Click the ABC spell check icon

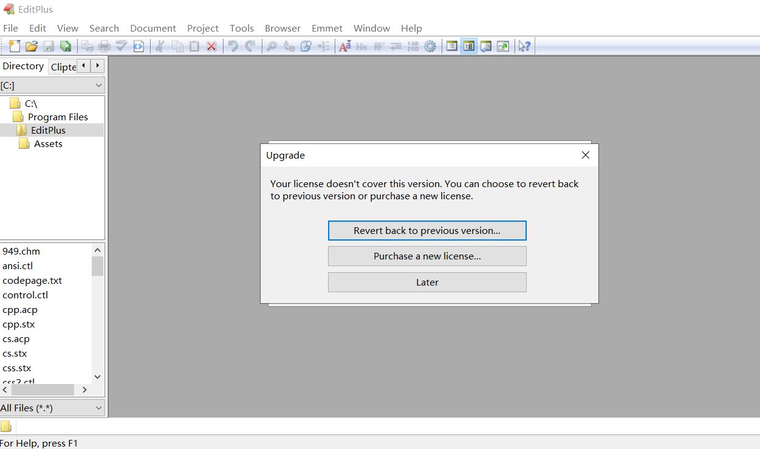coord(122,46)
